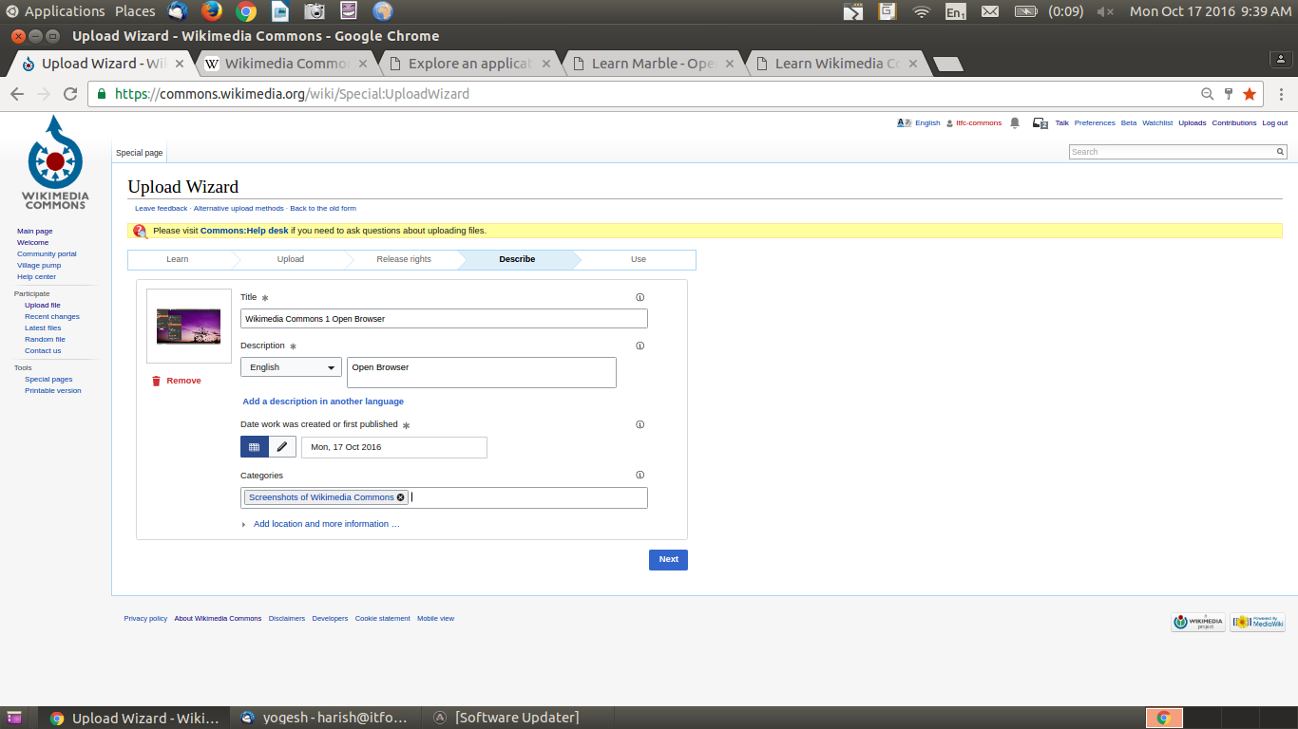The width and height of the screenshot is (1298, 729).
Task: Open Recent changes in sidebar
Action: [x=52, y=317]
